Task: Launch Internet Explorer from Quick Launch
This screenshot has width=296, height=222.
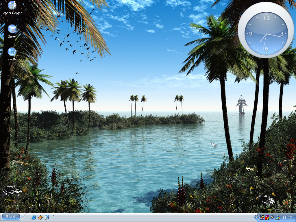Action: 34,217
